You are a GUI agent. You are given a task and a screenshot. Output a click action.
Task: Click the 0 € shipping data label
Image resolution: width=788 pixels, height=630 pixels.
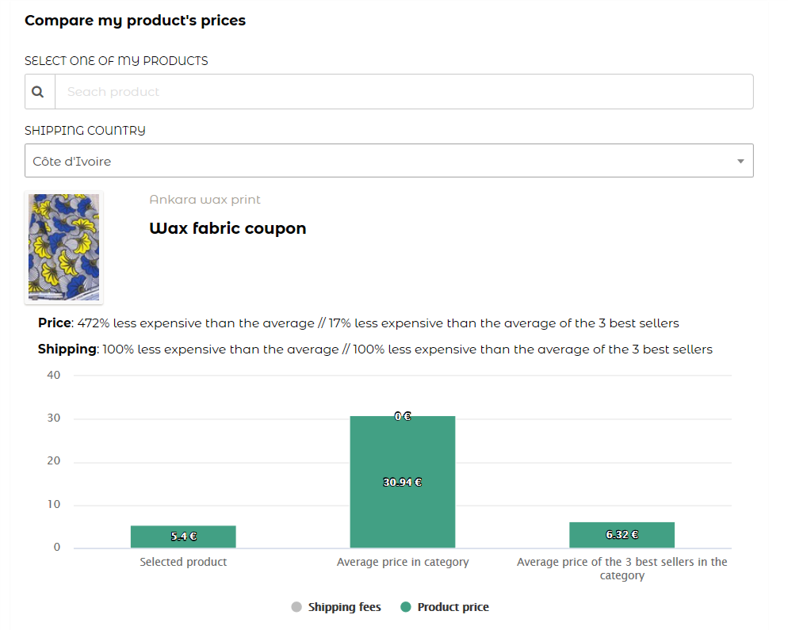(x=403, y=415)
